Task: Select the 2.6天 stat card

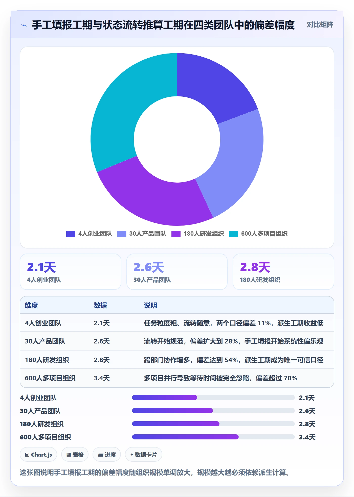Action: [177, 272]
